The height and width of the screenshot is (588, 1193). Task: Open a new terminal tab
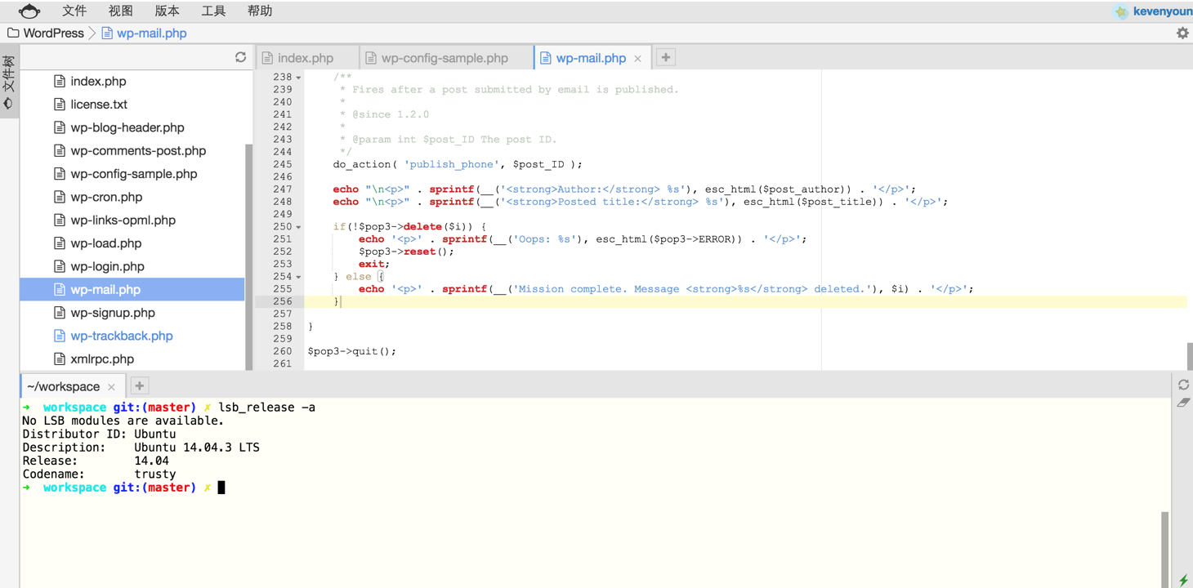(139, 386)
